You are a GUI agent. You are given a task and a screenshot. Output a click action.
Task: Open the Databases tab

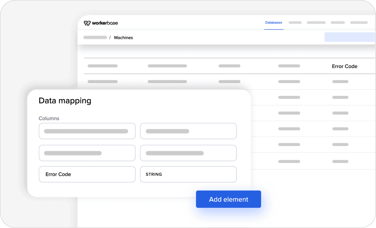(x=274, y=23)
